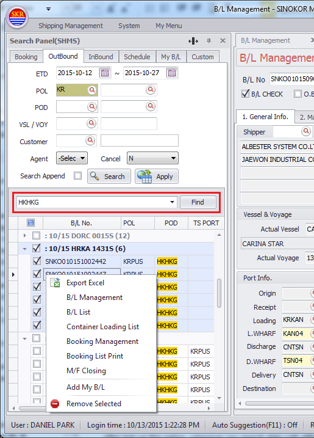This screenshot has width=314, height=438.
Task: Click the red Remove Selected icon
Action: 55,404
